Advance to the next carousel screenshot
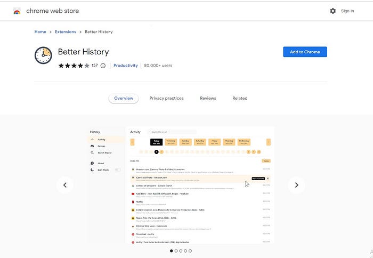Image resolution: width=373 pixels, height=258 pixels. point(296,185)
